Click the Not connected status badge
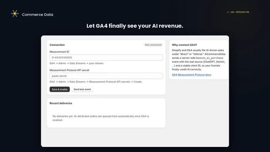Screen dimensions: 270x152 (153, 45)
